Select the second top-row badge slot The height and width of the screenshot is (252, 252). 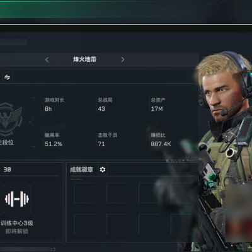point(117,193)
